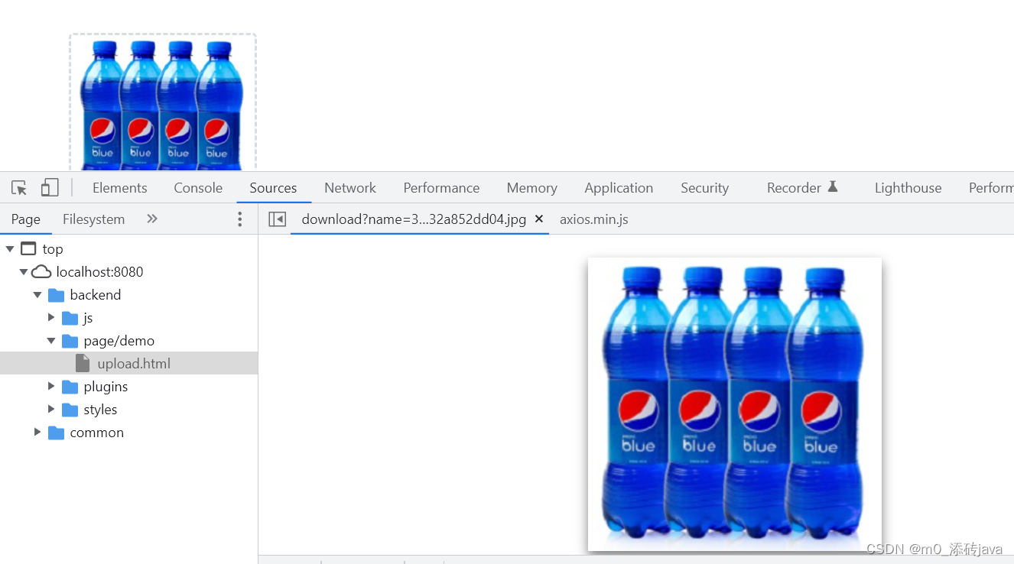Viewport: 1014px width, 564px height.
Task: Click the image preview in Sources panel
Action: pos(734,404)
